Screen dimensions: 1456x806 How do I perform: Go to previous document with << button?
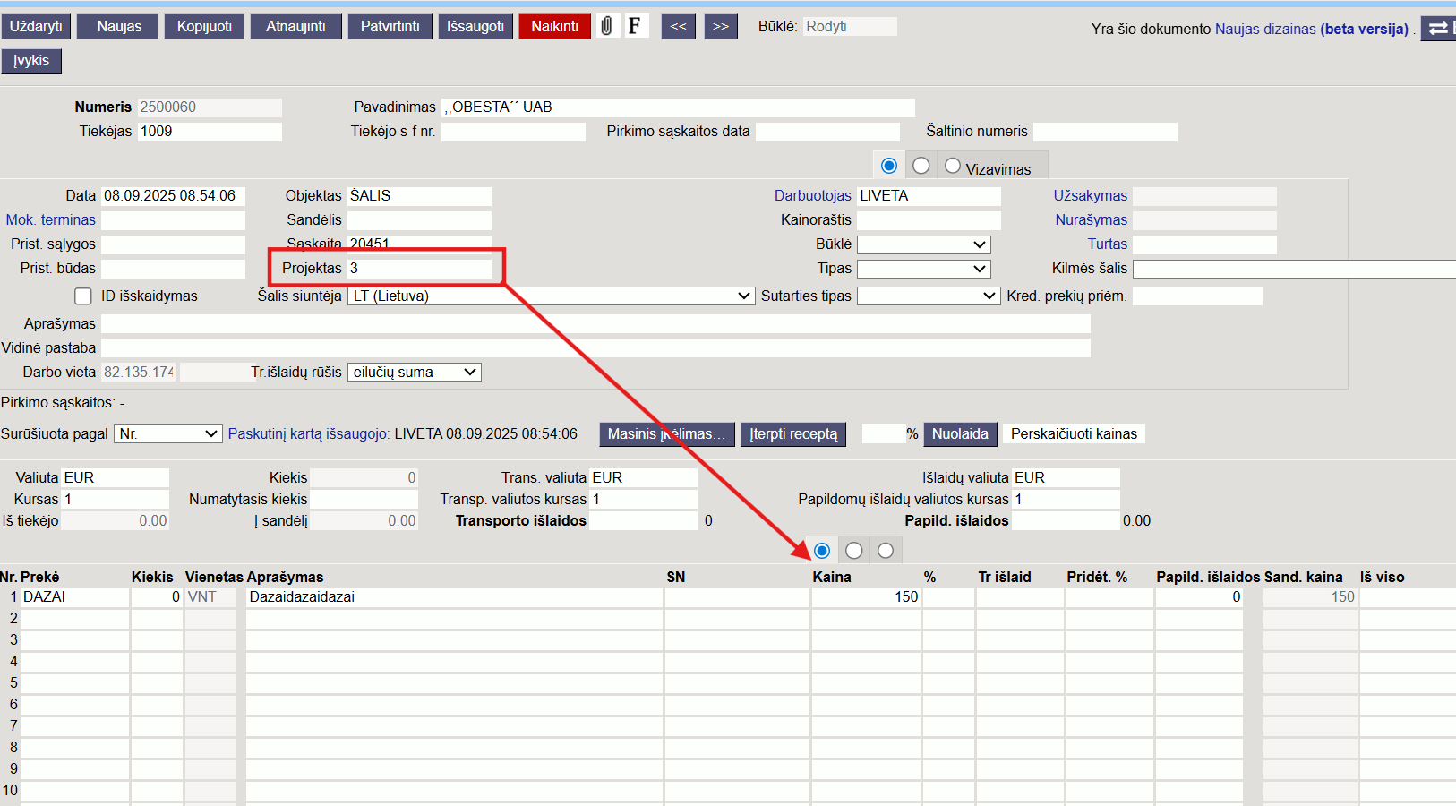point(678,27)
